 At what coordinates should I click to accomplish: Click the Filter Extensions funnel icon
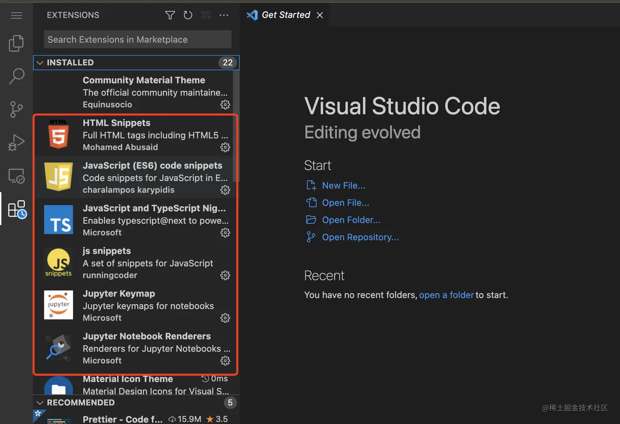click(x=170, y=16)
